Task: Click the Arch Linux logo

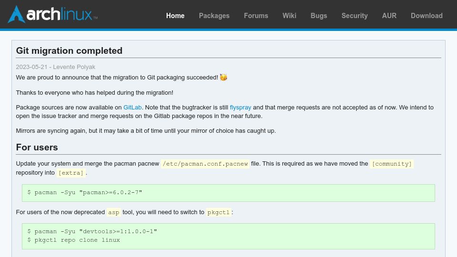Action: click(52, 14)
